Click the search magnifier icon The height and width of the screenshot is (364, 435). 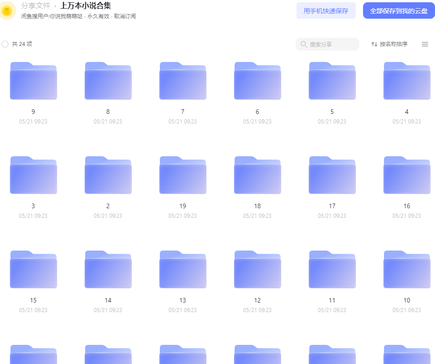pos(303,44)
